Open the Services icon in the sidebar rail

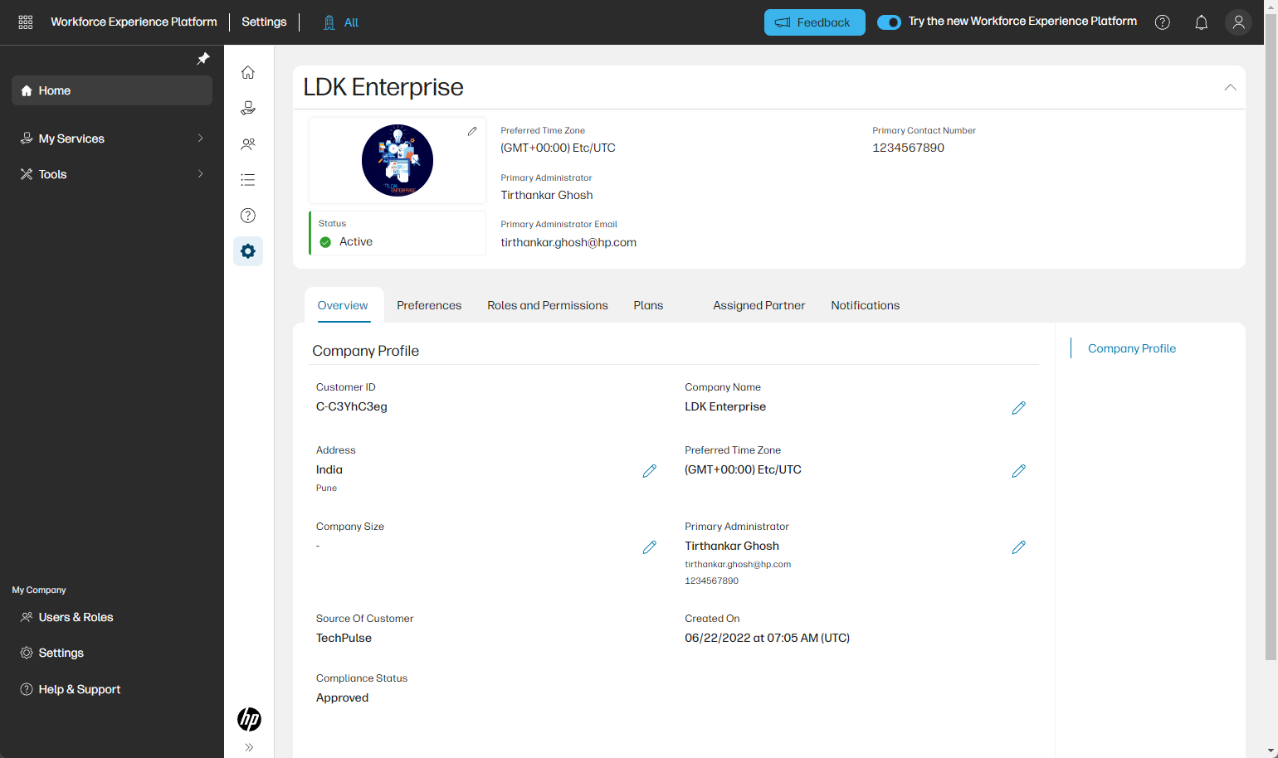247,108
